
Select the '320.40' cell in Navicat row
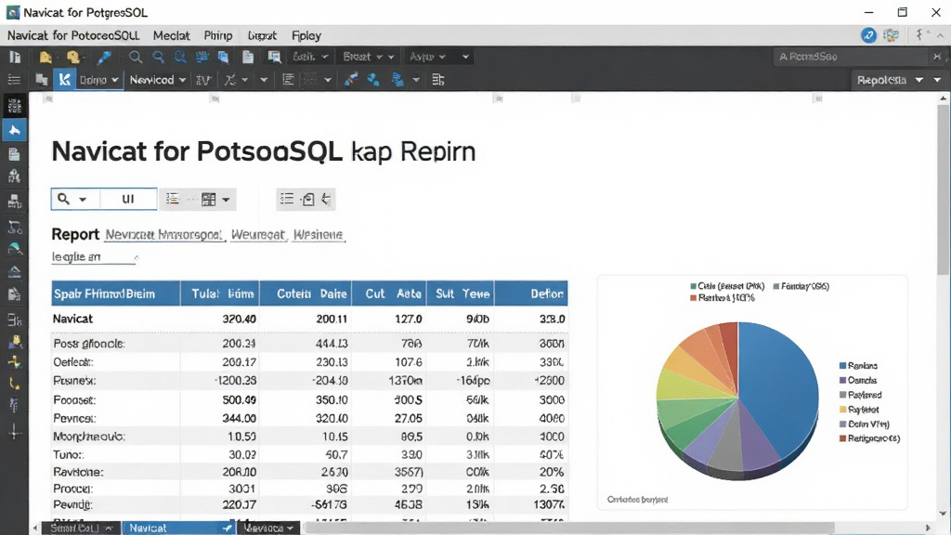(x=239, y=319)
